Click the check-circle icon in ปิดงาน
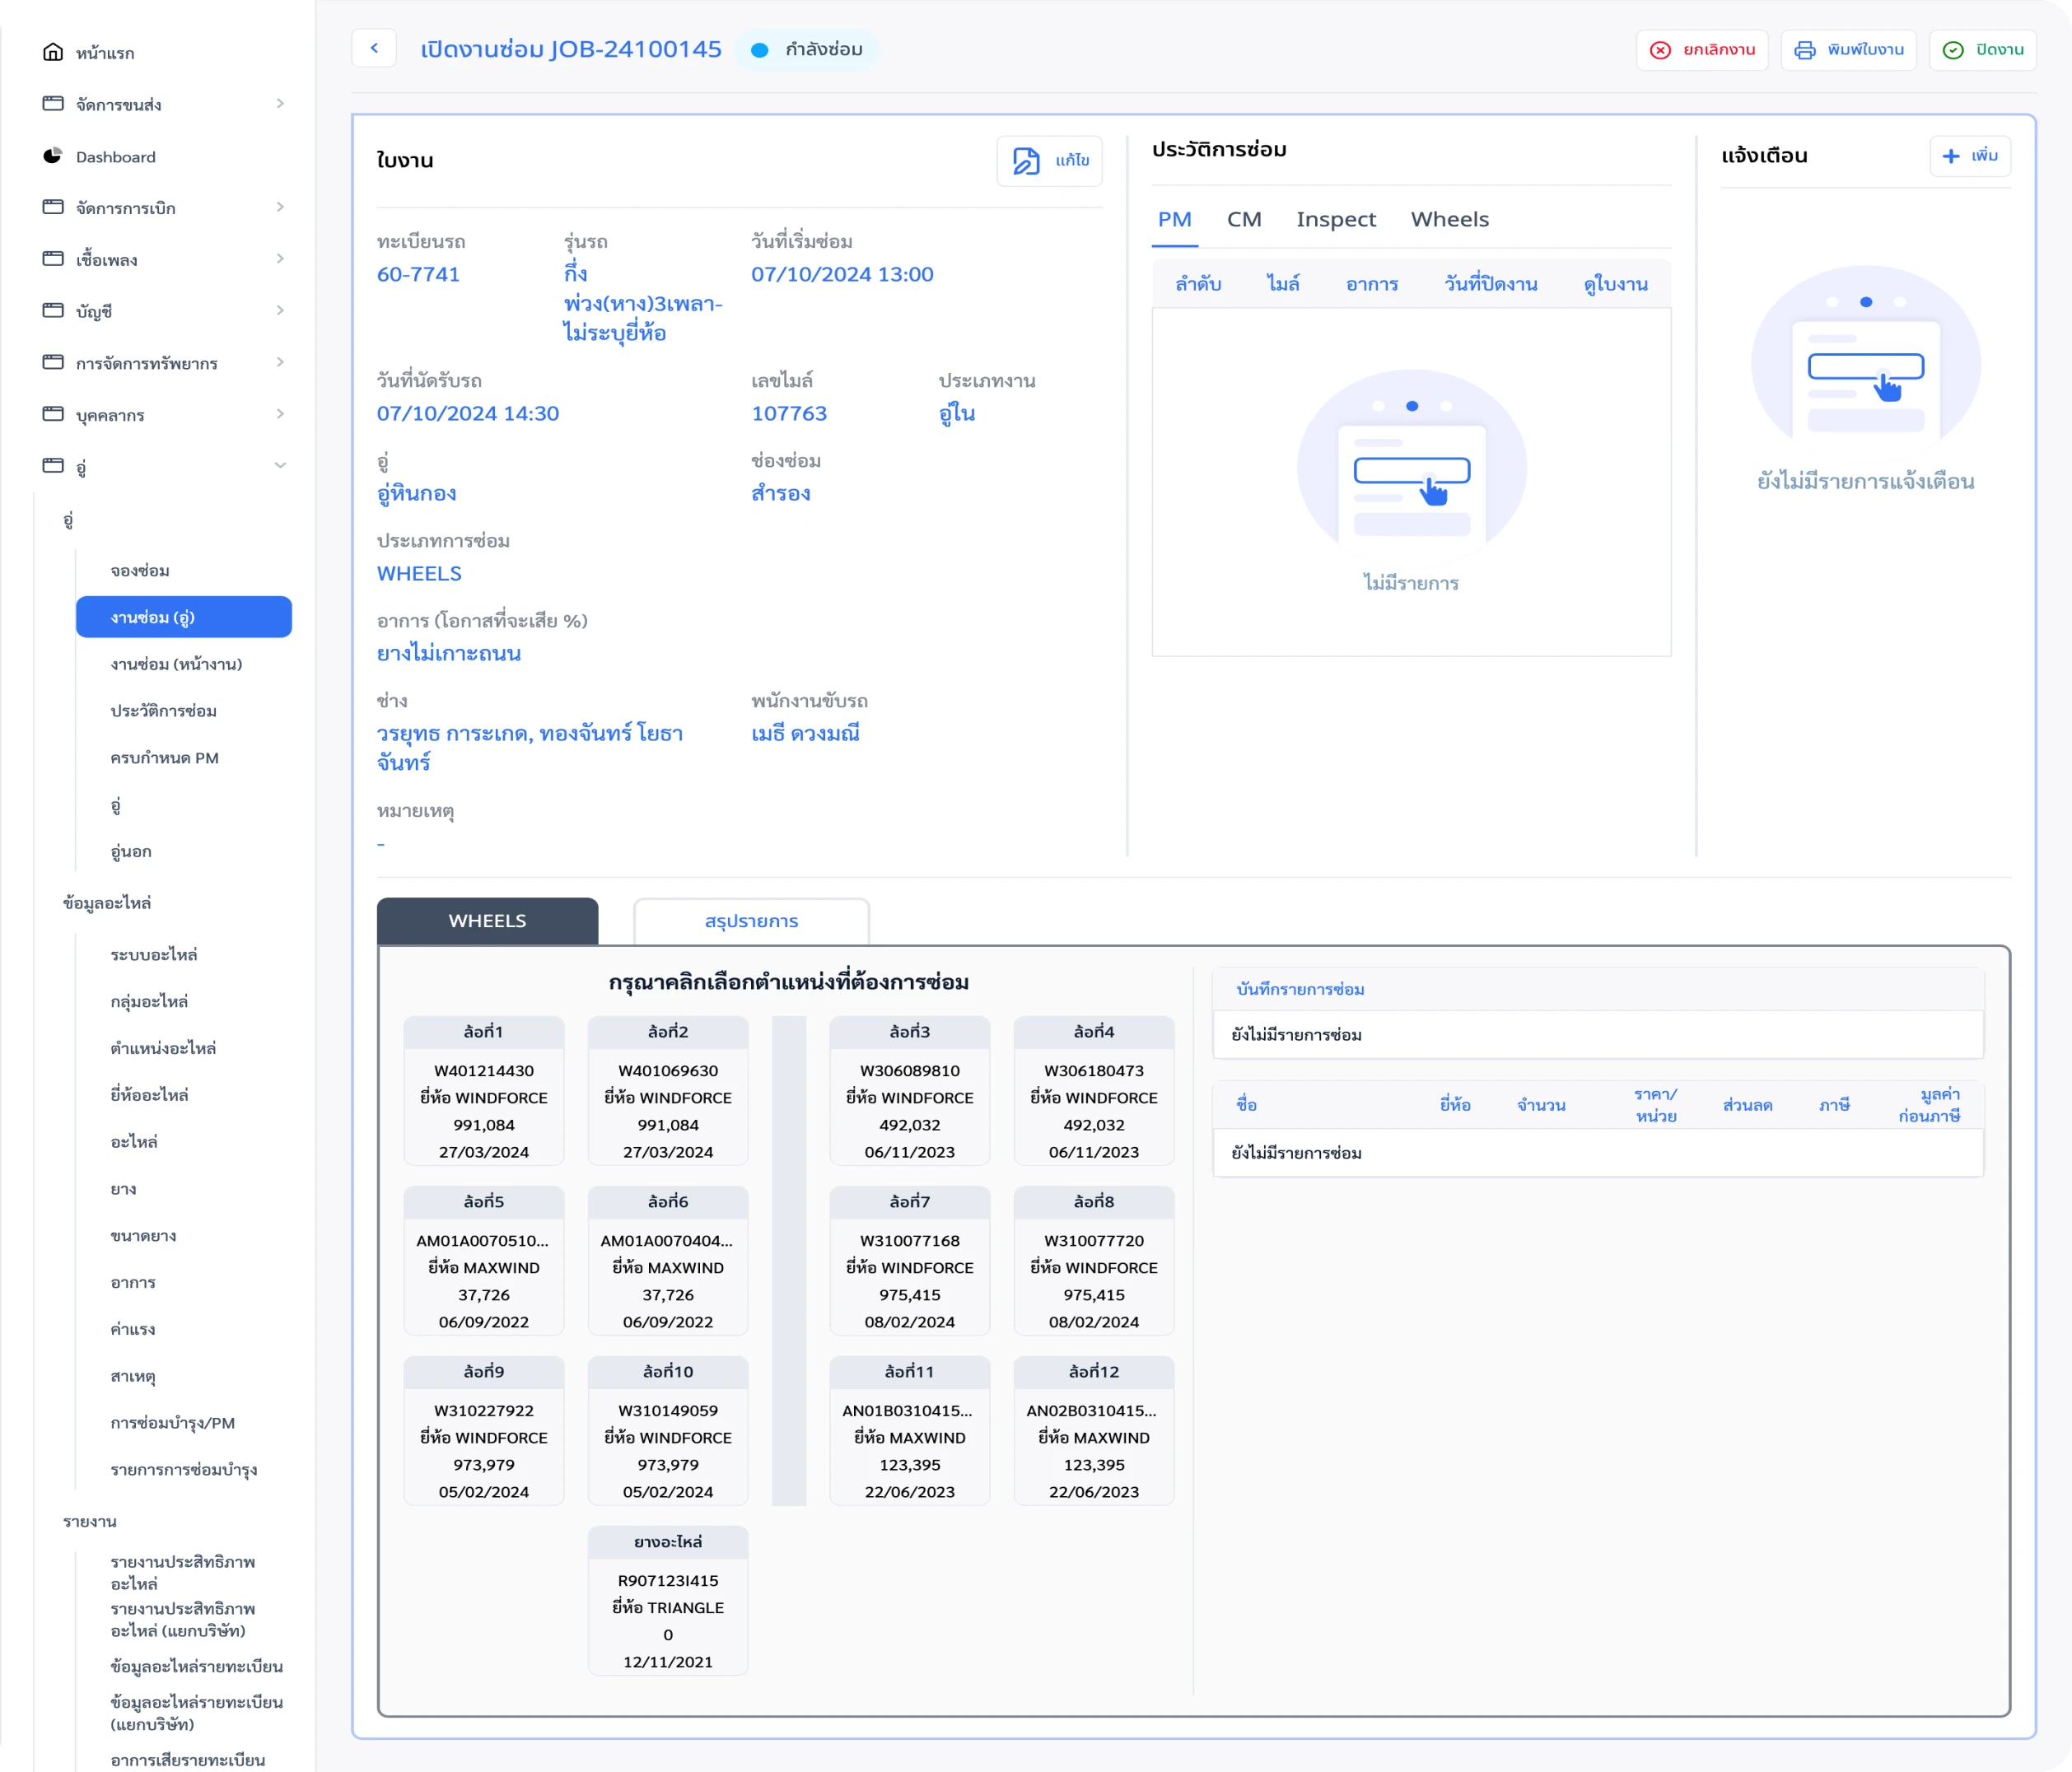The height and width of the screenshot is (1772, 2072). (x=1953, y=50)
